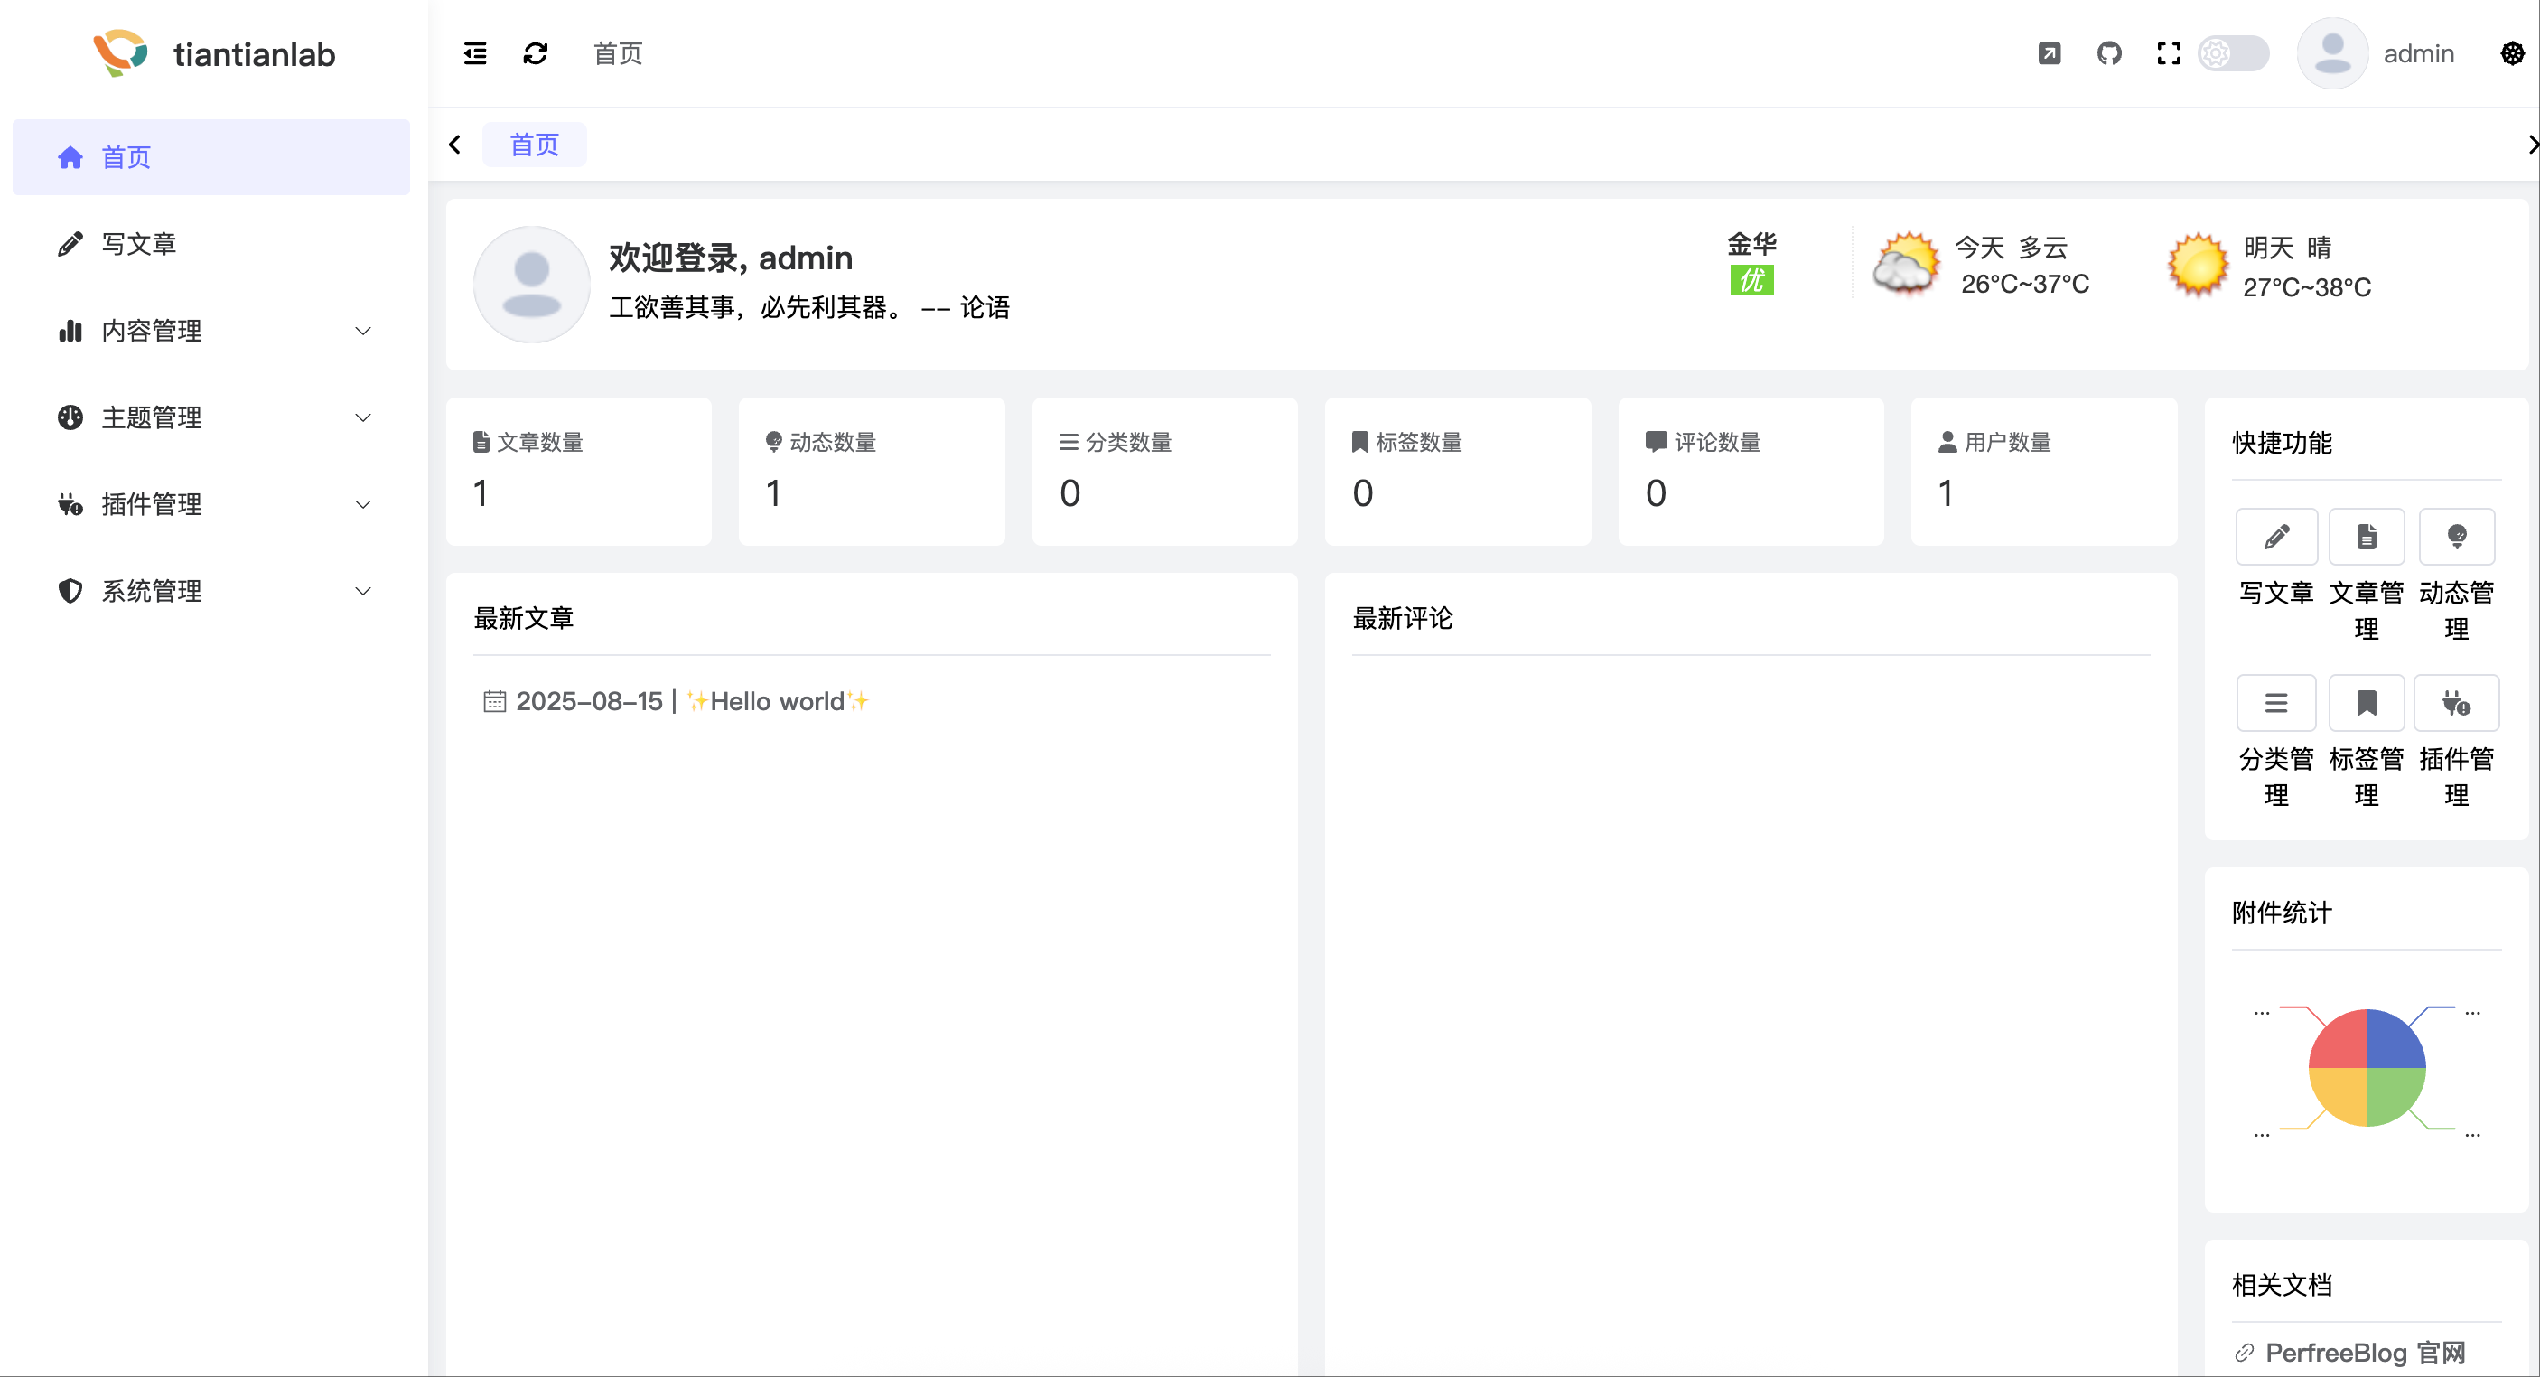Select the 首页 page tab
The image size is (2540, 1377).
(535, 145)
